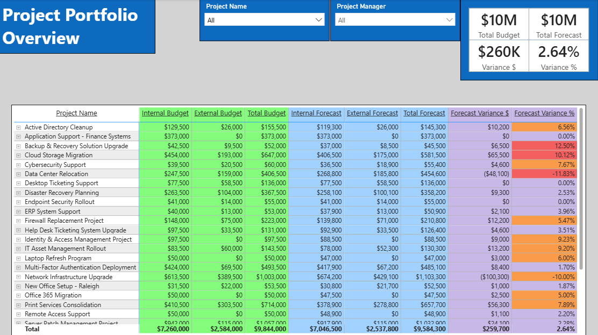Expand IT Asset Management Rollout row

pos(18,249)
